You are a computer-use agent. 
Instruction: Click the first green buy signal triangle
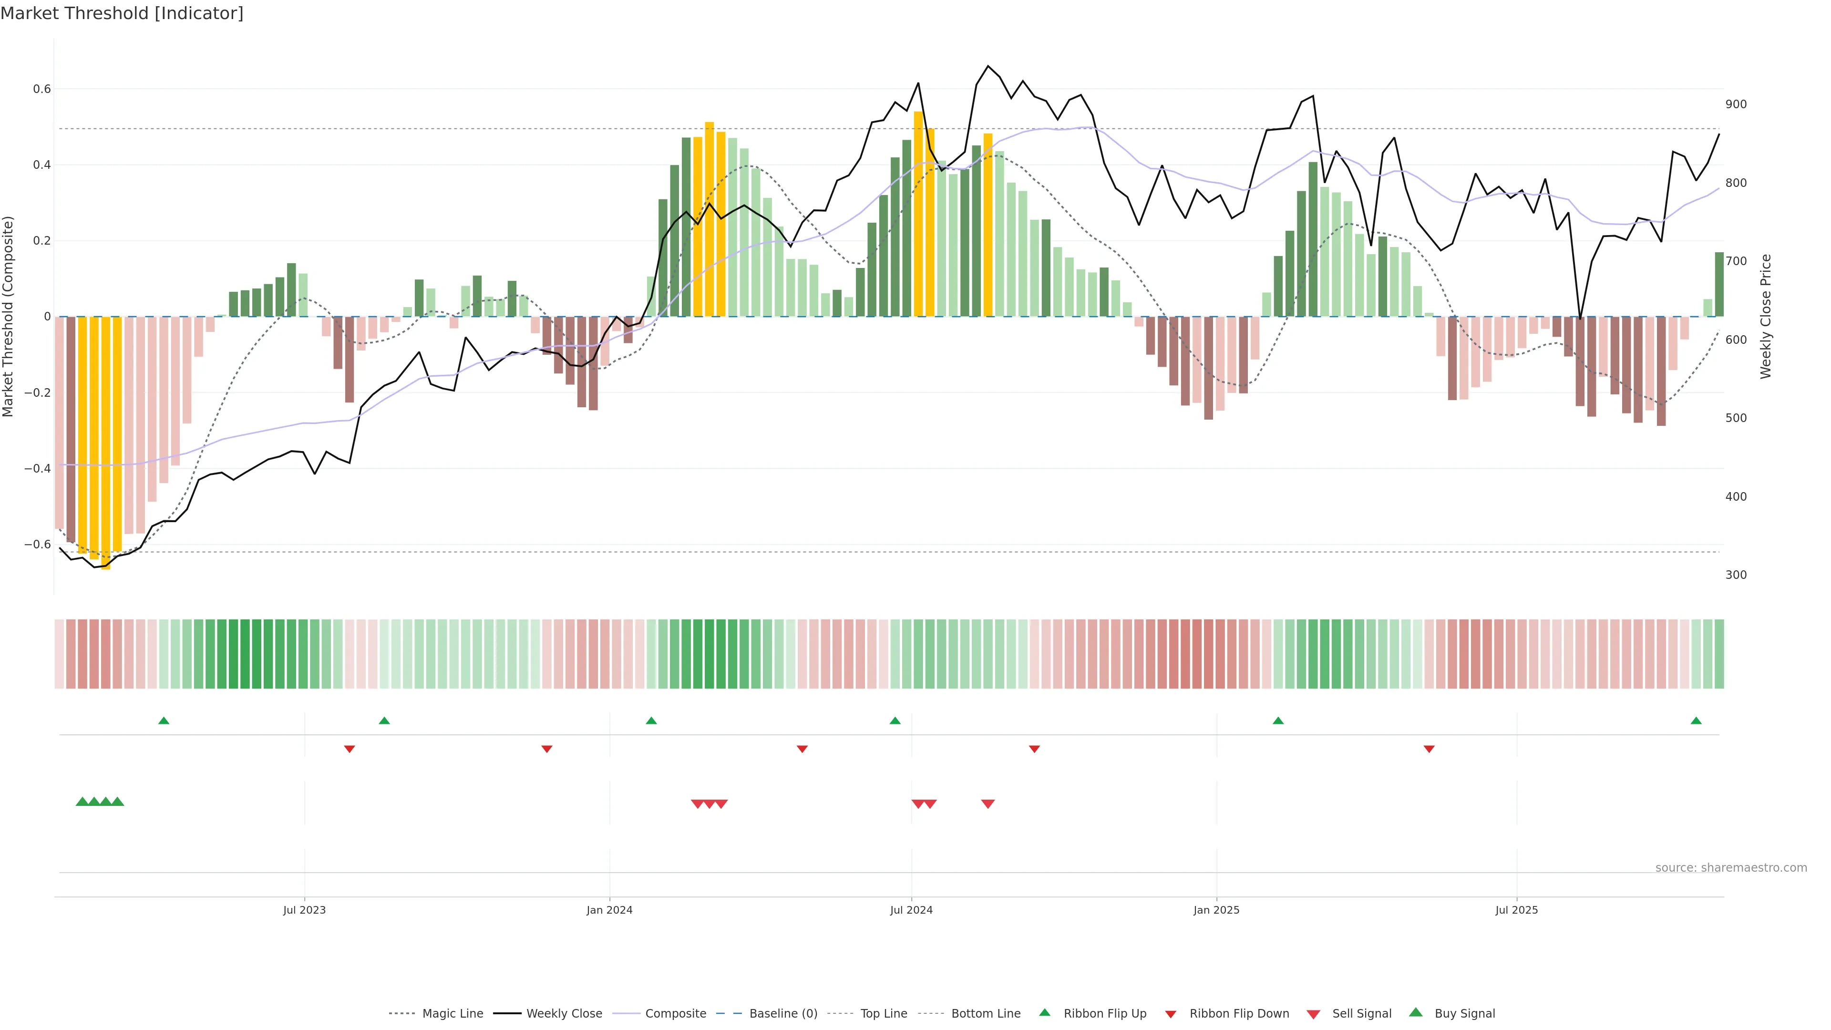pos(82,802)
